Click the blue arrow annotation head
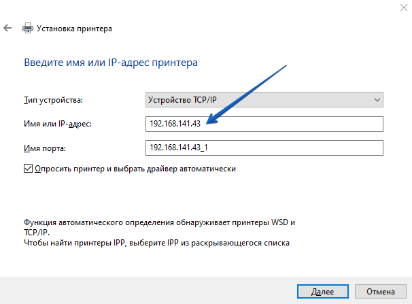Image resolution: width=412 pixels, height=304 pixels. (x=211, y=121)
